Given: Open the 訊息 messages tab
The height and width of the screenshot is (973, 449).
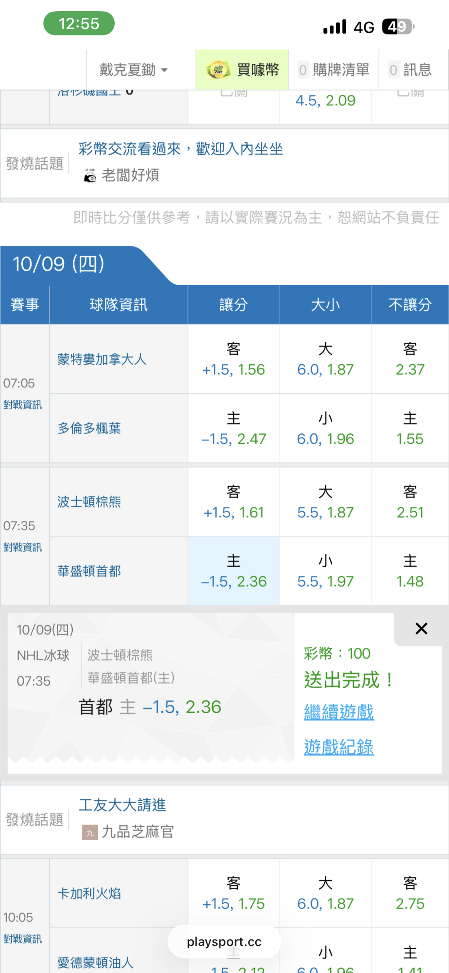Looking at the screenshot, I should 410,70.
